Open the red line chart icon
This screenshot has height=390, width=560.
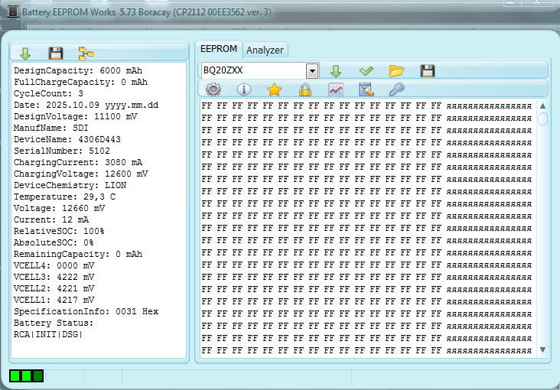point(336,89)
